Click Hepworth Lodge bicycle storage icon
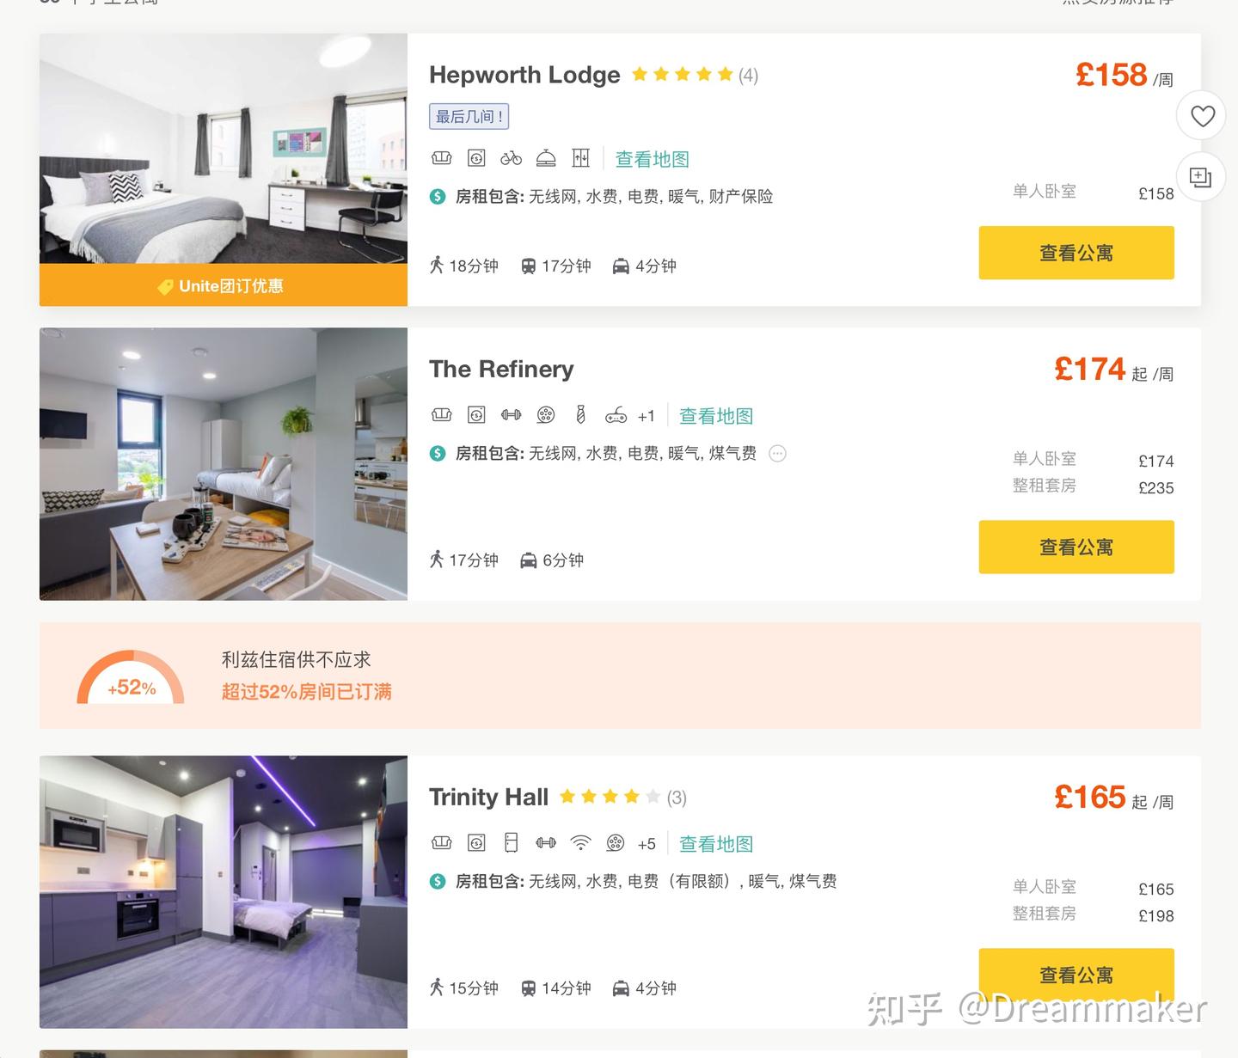This screenshot has height=1058, width=1238. 512,158
